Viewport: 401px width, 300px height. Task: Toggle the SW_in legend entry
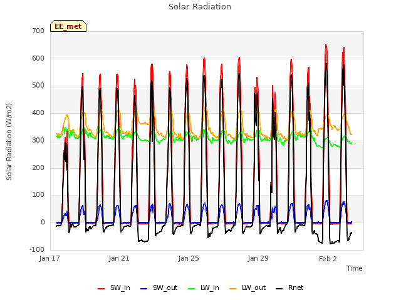[114, 287]
